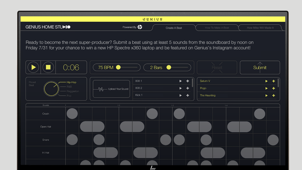Preview the 808 1 sound
The width and height of the screenshot is (302, 170).
(181, 81)
